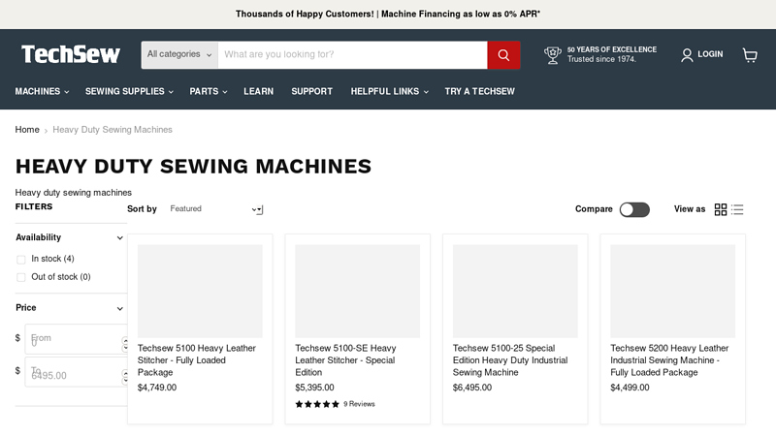Open Techsew 5100 product thumbnail
Viewport: 776px width, 436px height.
200,292
